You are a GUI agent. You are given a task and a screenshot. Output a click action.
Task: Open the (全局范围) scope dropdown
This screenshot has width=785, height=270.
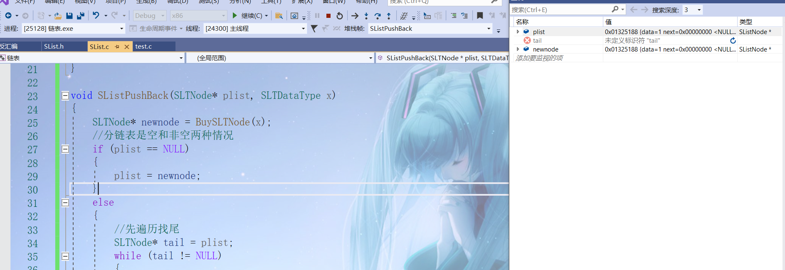coord(280,58)
